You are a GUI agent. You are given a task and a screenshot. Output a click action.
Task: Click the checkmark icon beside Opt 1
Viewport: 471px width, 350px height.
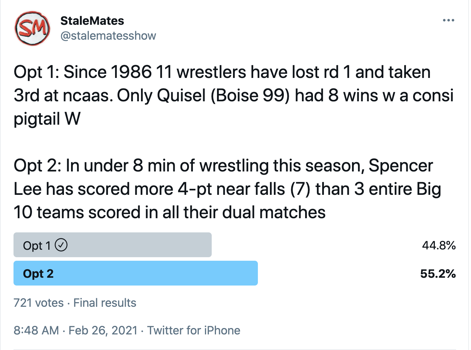[x=61, y=245]
